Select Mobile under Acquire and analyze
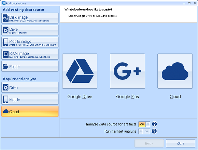The image size is (198, 150). 30,99
